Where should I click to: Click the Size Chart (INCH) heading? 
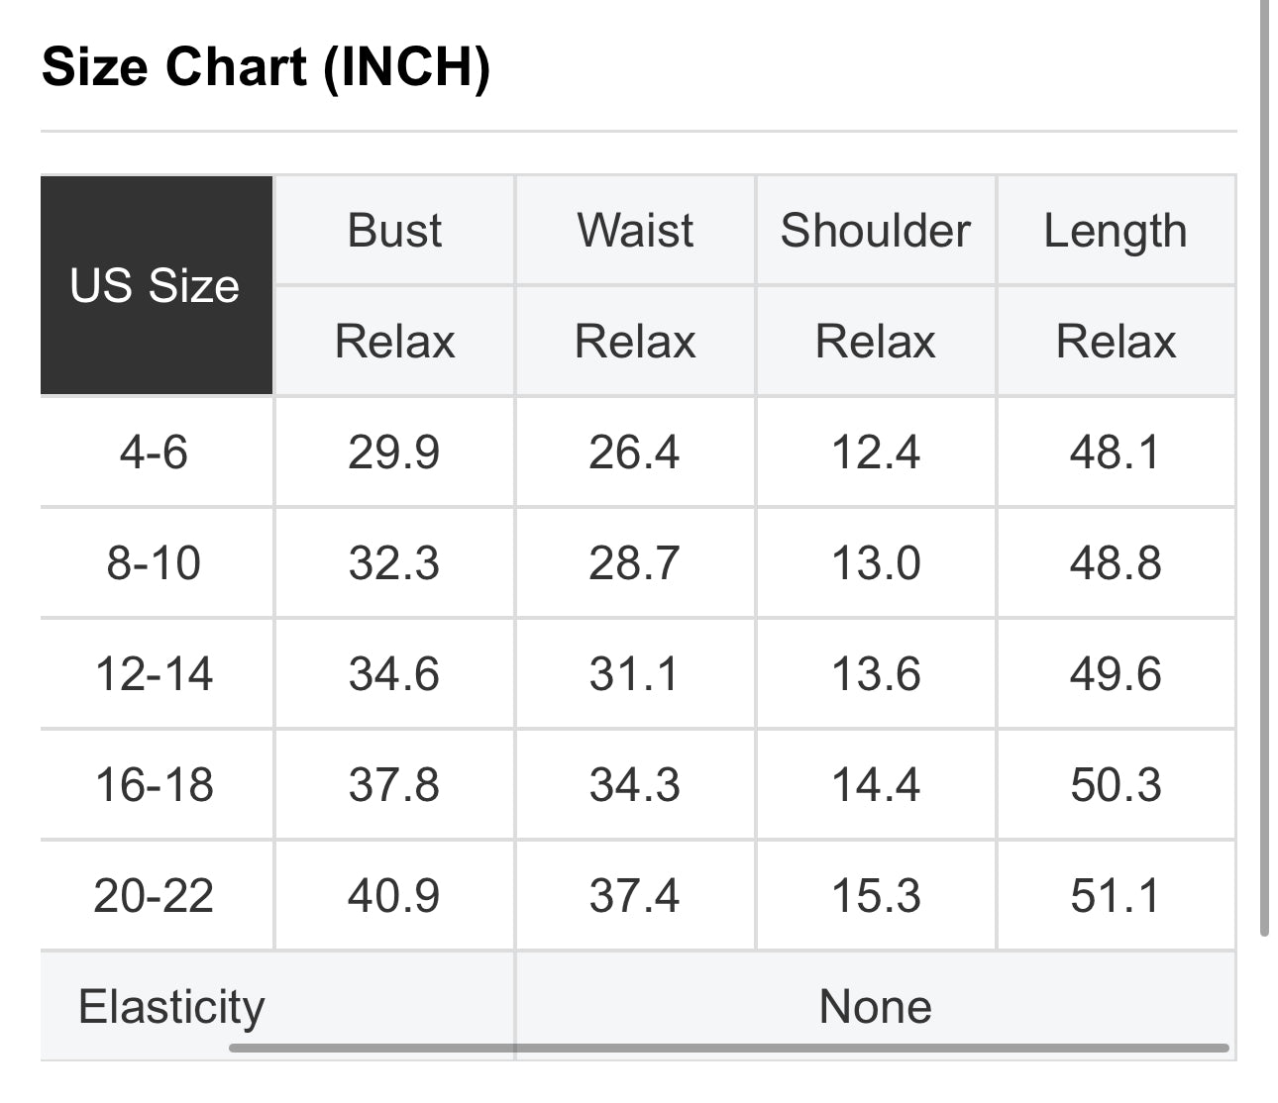pos(266,67)
